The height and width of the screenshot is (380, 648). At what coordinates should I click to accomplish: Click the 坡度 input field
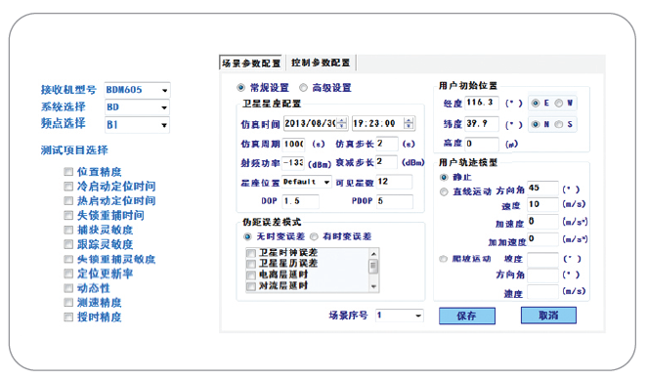(542, 260)
